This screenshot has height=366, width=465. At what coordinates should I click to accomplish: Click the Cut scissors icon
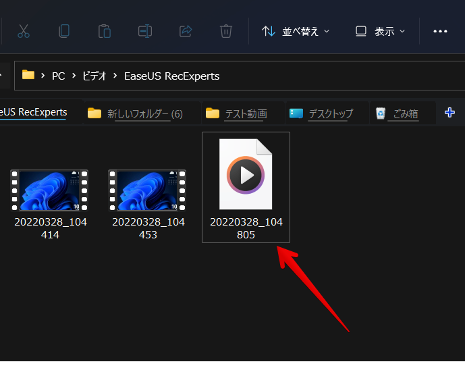pos(24,31)
